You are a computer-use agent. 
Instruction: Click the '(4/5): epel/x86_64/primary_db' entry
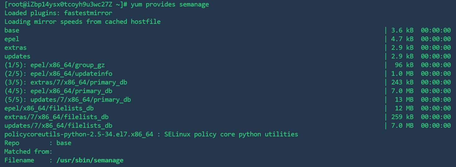click(58, 91)
